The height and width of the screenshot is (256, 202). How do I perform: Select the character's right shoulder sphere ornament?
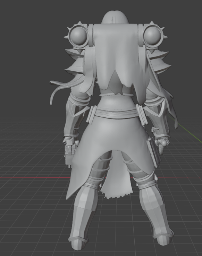pyautogui.click(x=153, y=35)
